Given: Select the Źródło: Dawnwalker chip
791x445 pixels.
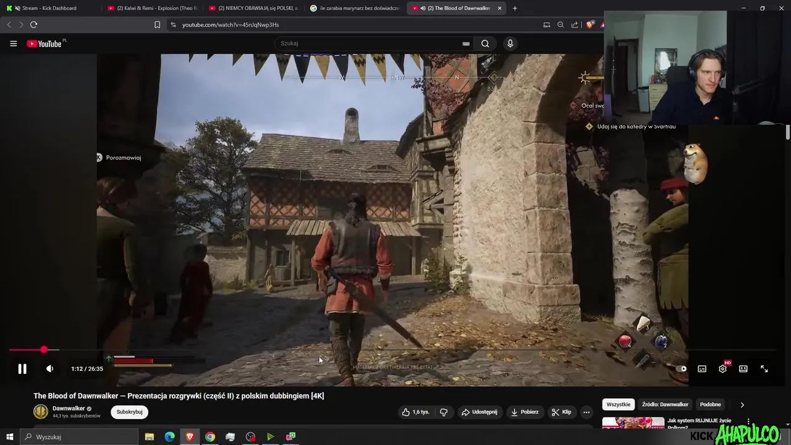Looking at the screenshot, I should point(666,405).
